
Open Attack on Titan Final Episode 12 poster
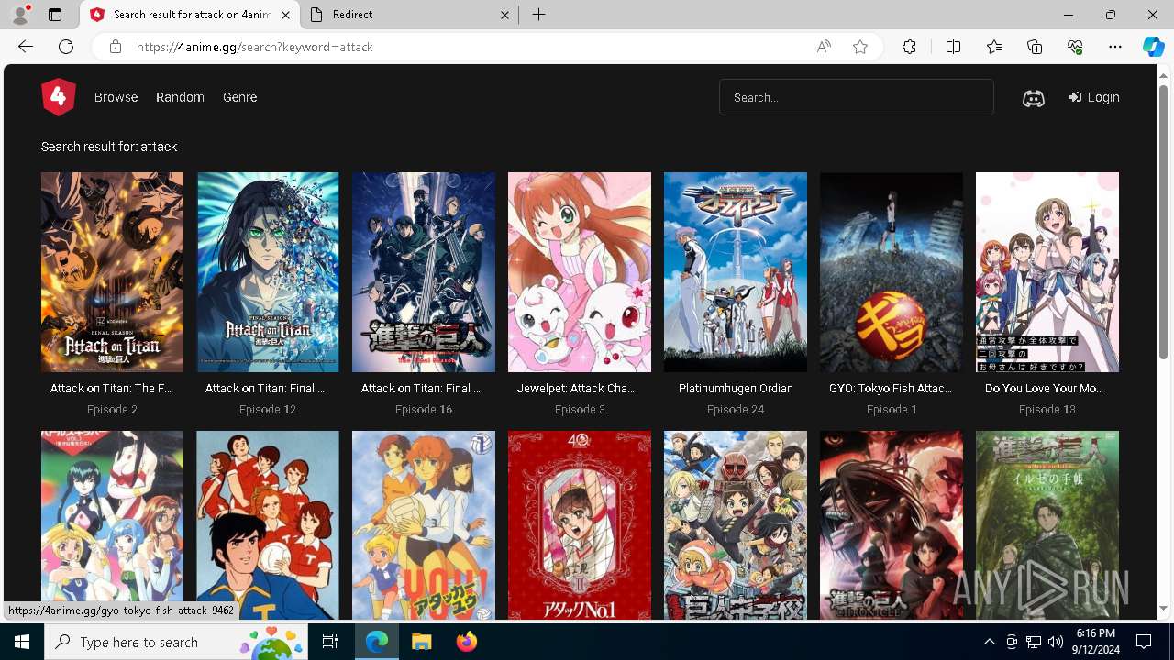tap(268, 272)
